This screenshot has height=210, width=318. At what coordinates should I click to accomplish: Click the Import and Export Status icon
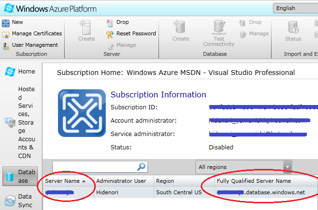(293, 27)
